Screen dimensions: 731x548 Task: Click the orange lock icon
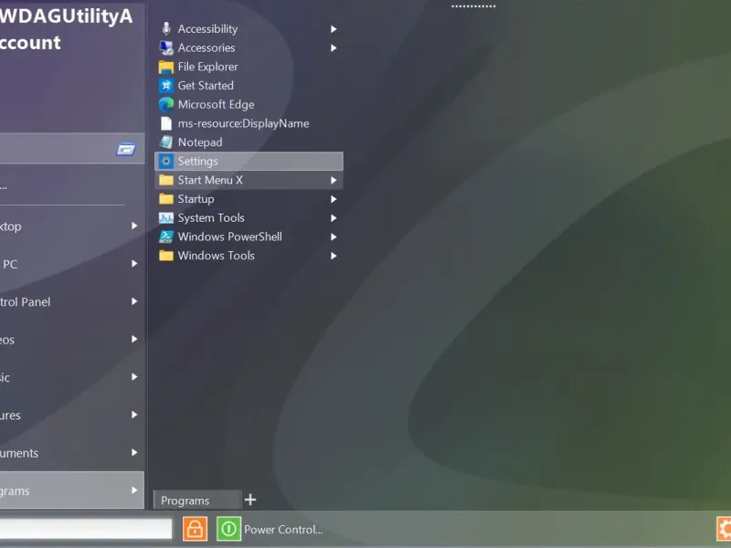pos(195,529)
